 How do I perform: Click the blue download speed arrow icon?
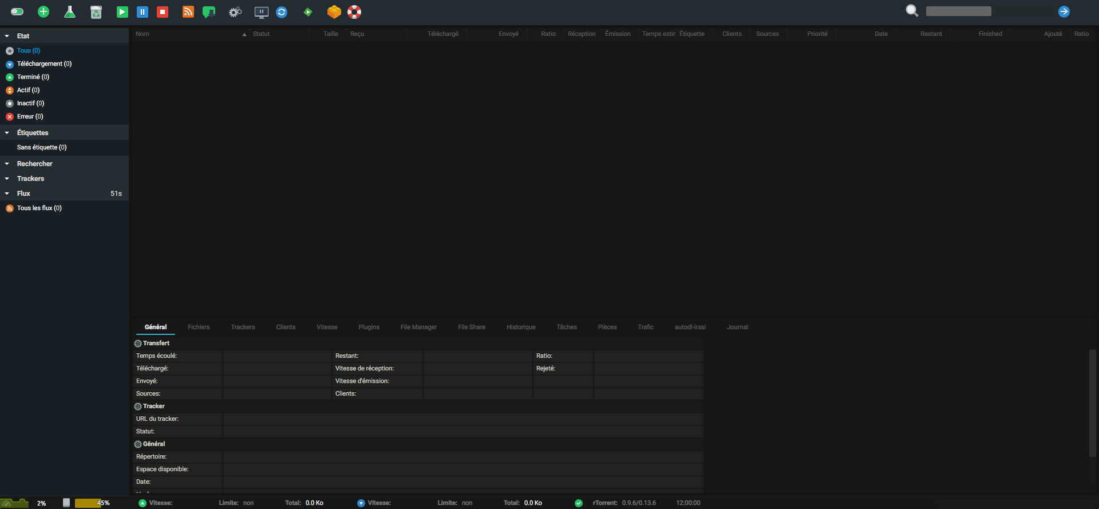tap(361, 503)
